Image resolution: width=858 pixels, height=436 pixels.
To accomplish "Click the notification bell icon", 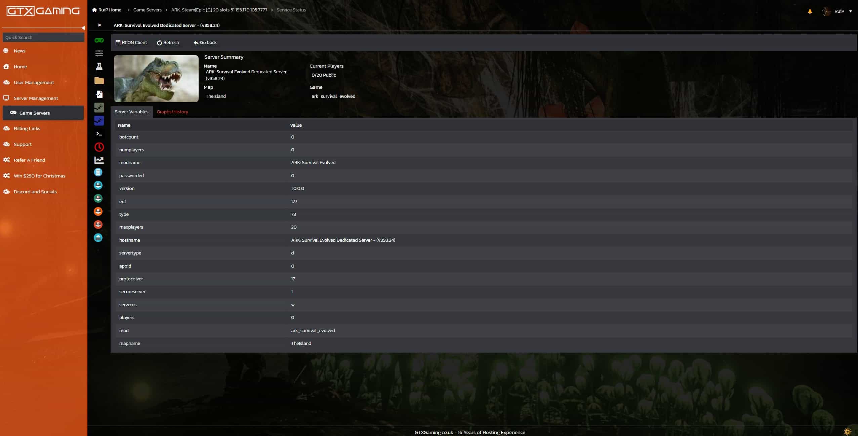I will pos(810,11).
